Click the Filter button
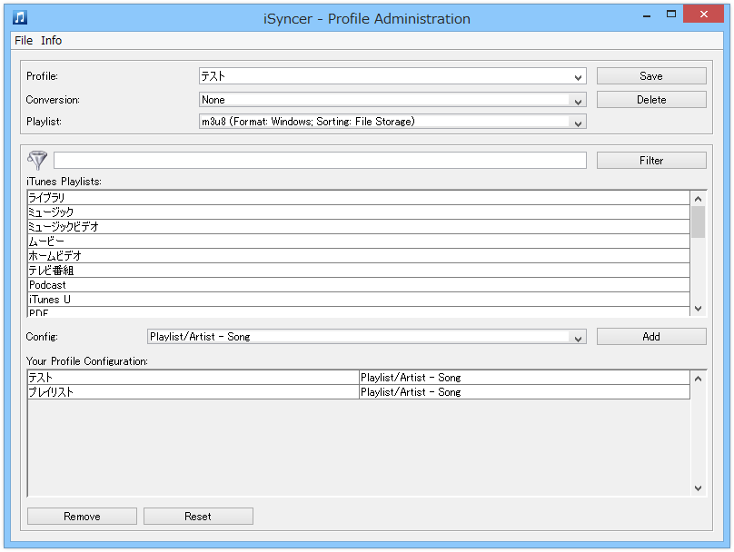The height and width of the screenshot is (552, 734). 651,161
